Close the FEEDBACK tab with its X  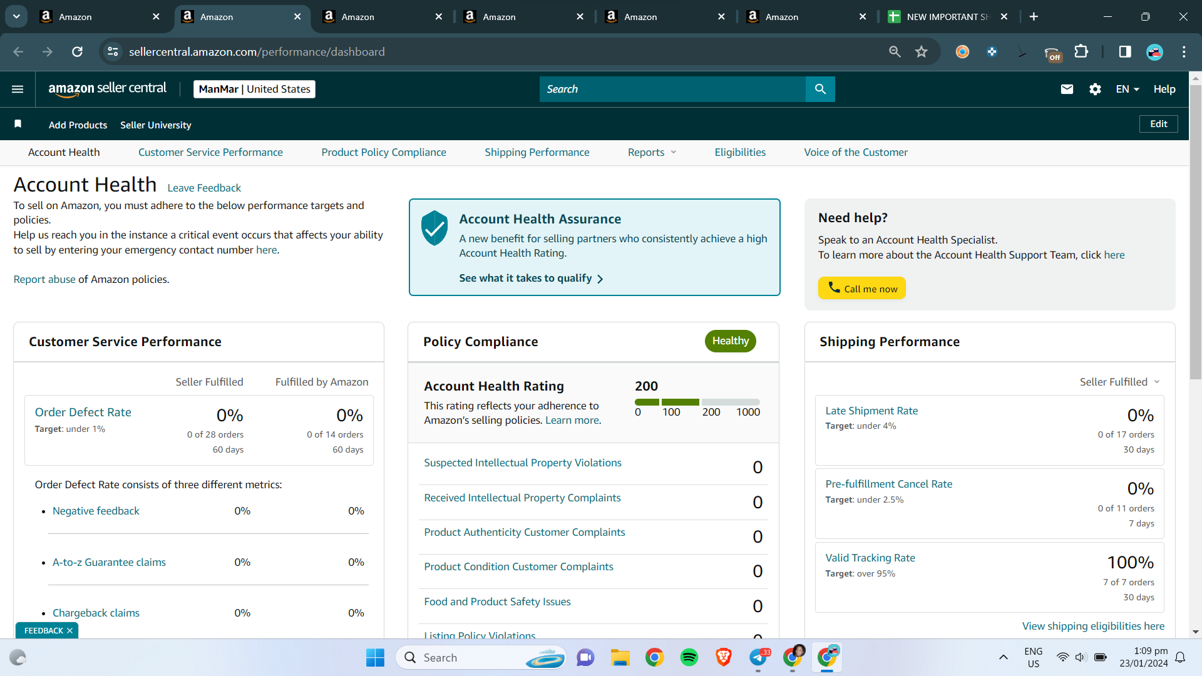(69, 631)
